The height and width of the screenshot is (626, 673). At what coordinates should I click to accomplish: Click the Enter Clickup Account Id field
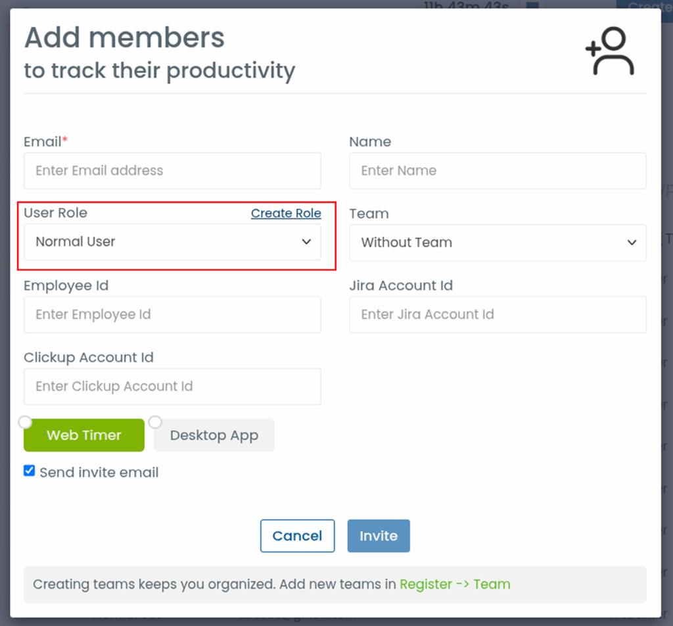pos(172,387)
